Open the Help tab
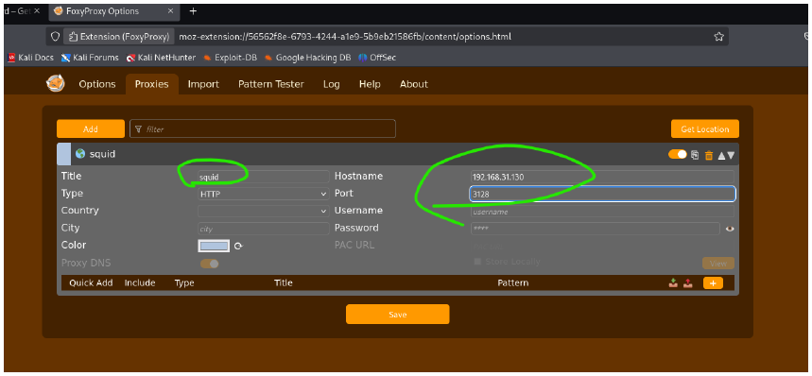 (x=370, y=84)
